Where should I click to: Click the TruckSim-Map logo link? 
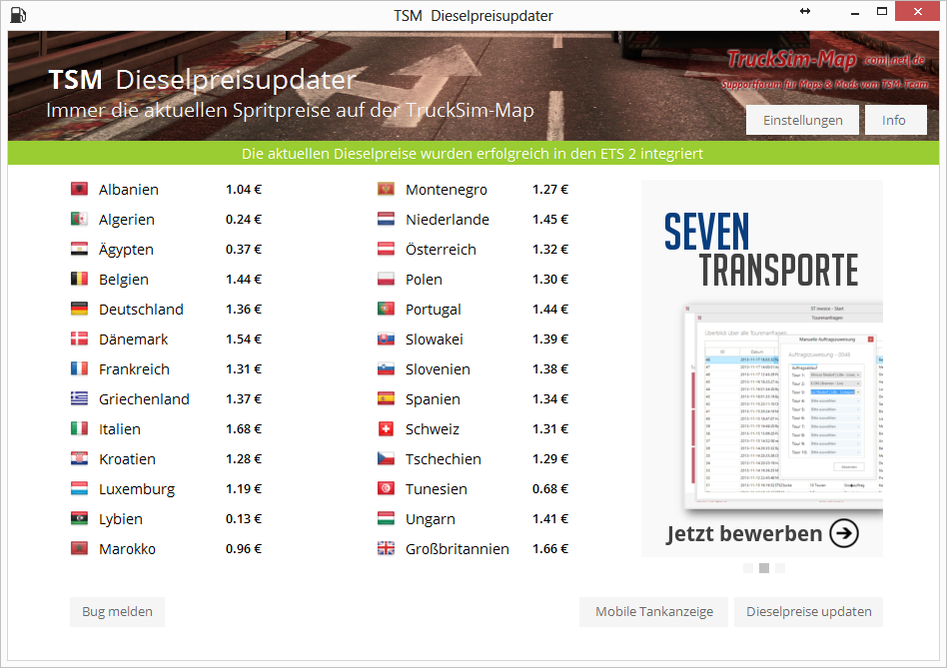(x=825, y=60)
